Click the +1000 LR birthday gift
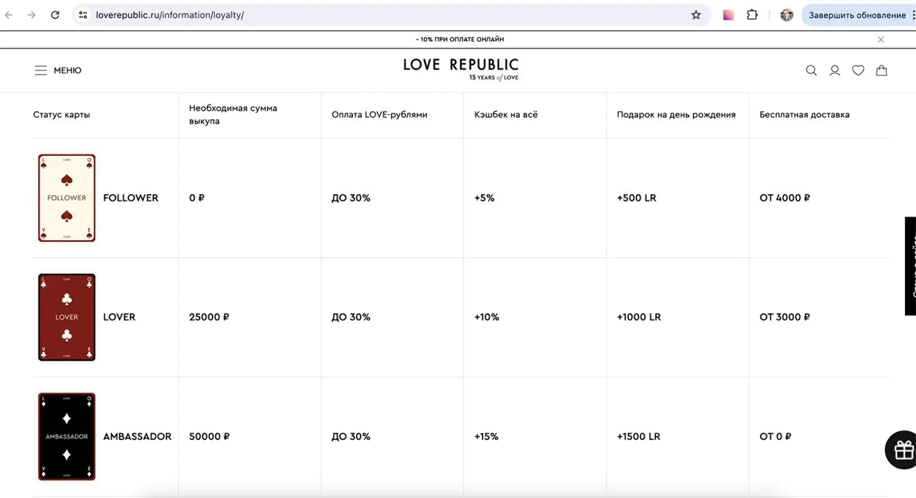 pos(639,317)
